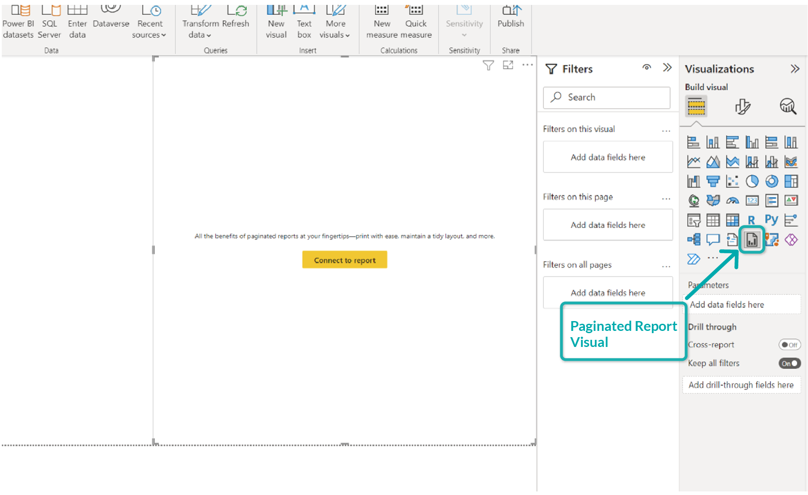This screenshot has height=495, width=808.
Task: Select the Python visual
Action: [772, 220]
